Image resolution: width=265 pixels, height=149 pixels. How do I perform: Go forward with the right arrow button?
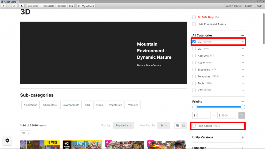tap(9, 6)
